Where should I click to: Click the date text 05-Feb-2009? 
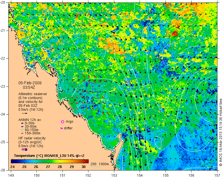coord(30,83)
